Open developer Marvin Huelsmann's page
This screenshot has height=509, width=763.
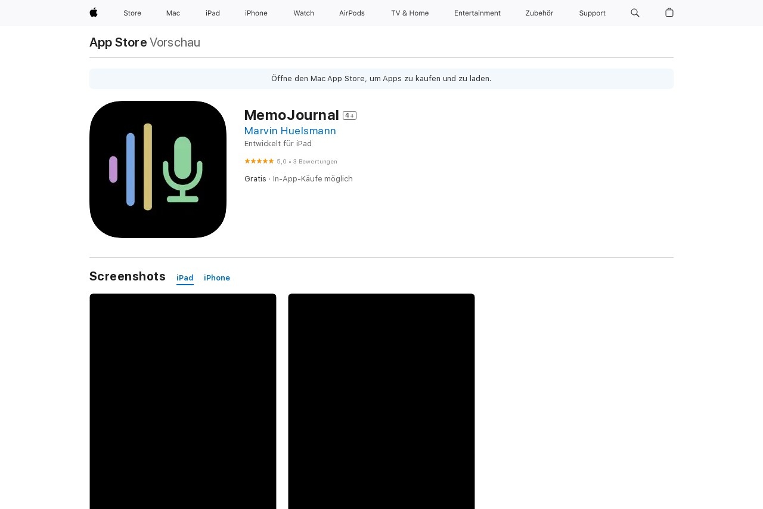[290, 131]
